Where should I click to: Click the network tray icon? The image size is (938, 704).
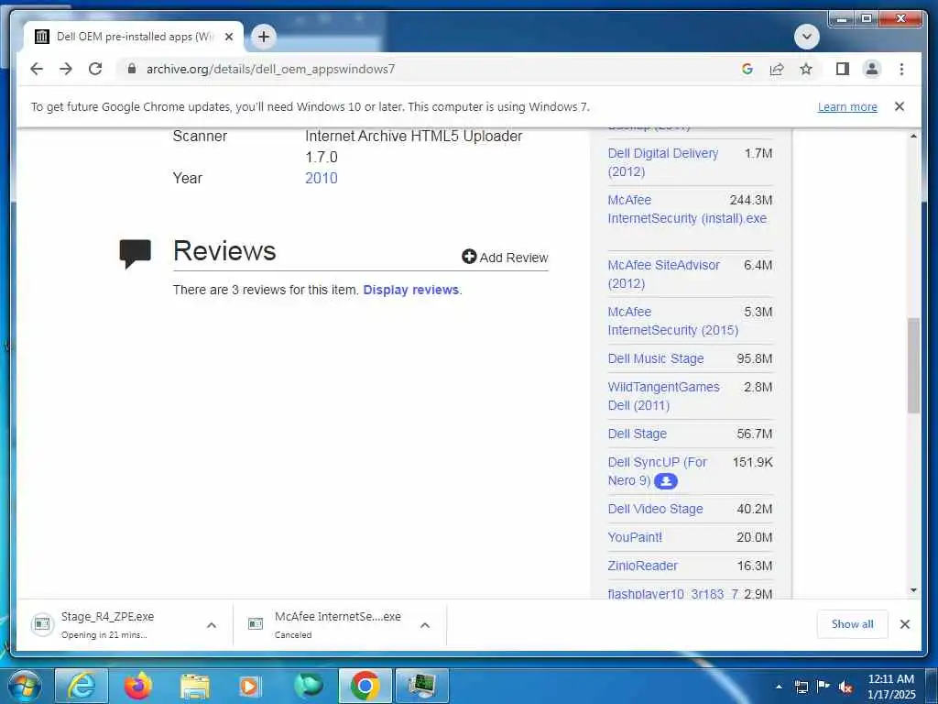pos(801,687)
